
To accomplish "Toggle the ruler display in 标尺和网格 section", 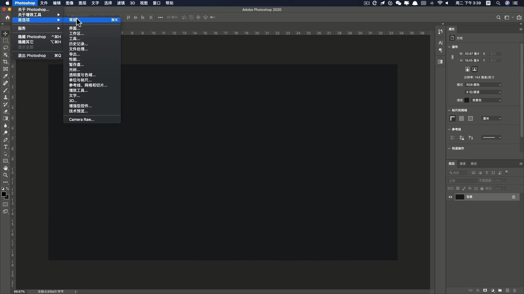I will (452, 118).
